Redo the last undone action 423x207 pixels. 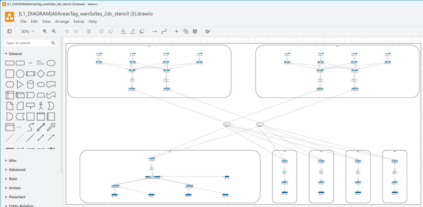click(76, 31)
